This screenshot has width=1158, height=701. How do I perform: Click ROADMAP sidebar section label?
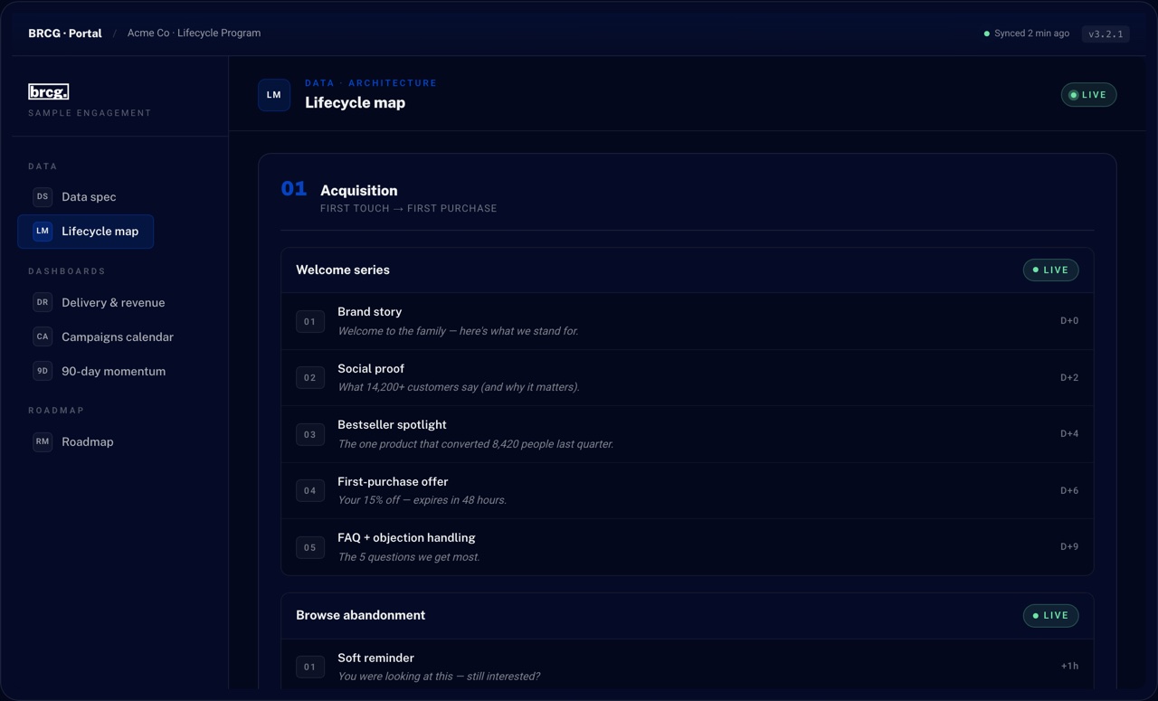[x=56, y=411]
